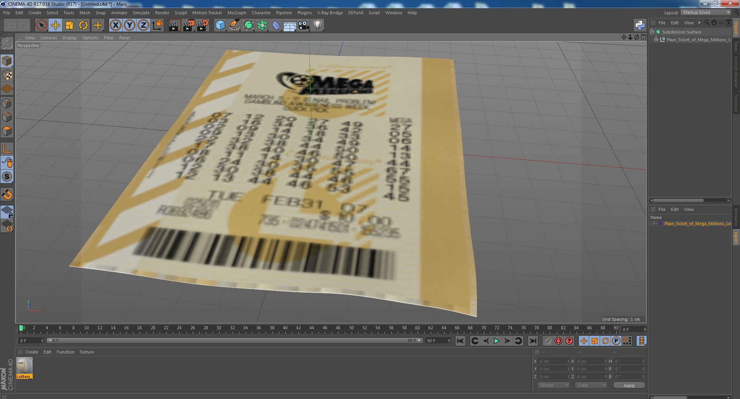Open the Content Browser side tab
The width and height of the screenshot is (740, 399).
[736, 72]
